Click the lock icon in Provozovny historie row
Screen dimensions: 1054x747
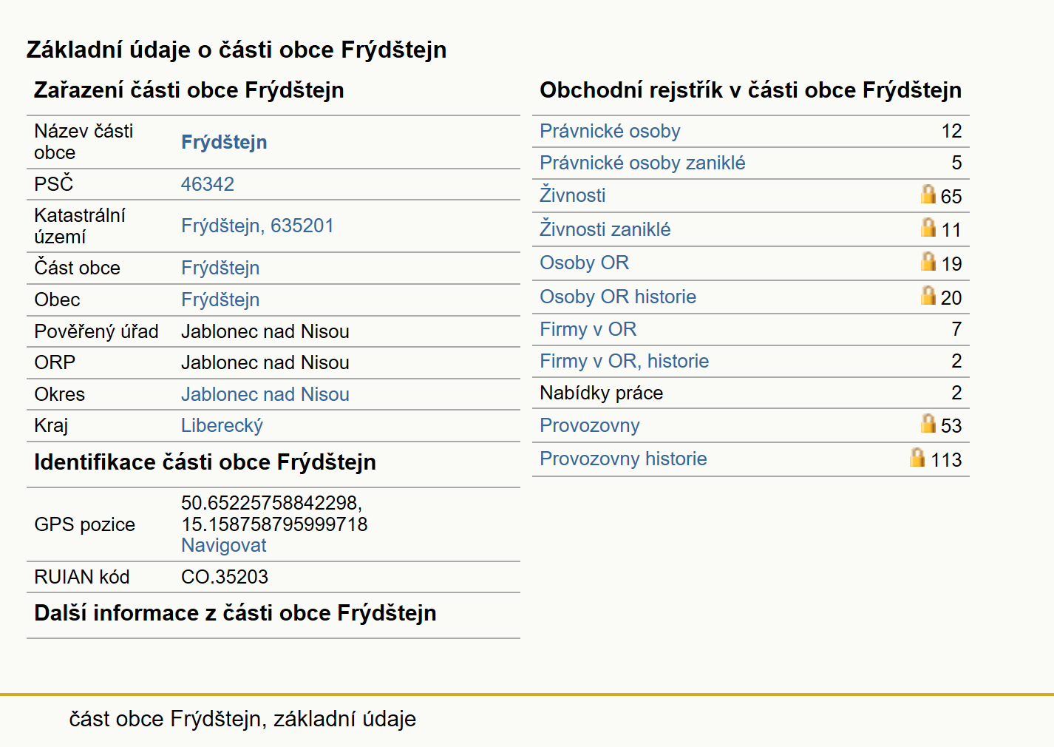pyautogui.click(x=917, y=457)
